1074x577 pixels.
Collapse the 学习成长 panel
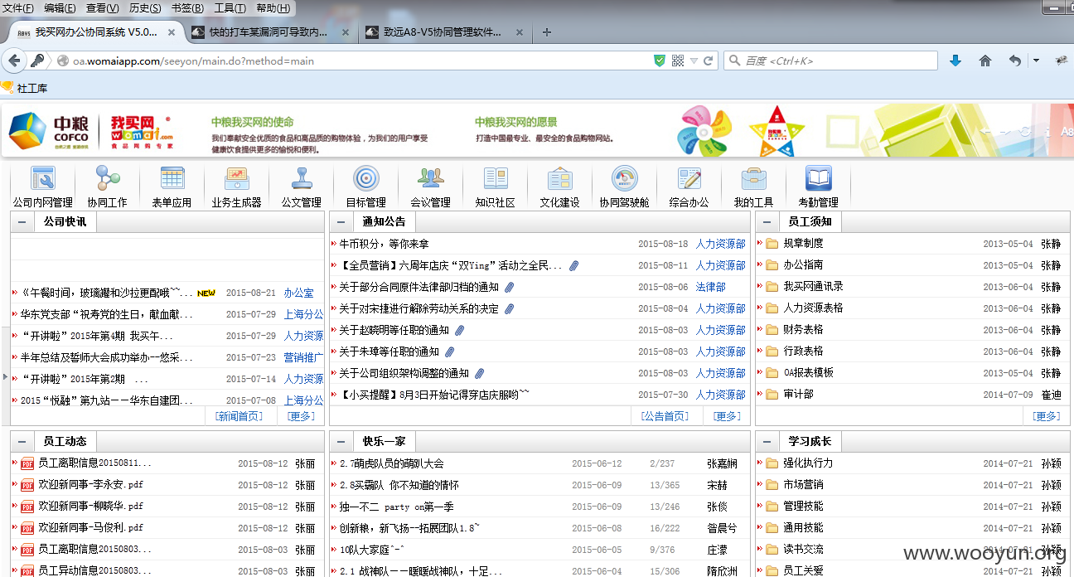pyautogui.click(x=767, y=442)
